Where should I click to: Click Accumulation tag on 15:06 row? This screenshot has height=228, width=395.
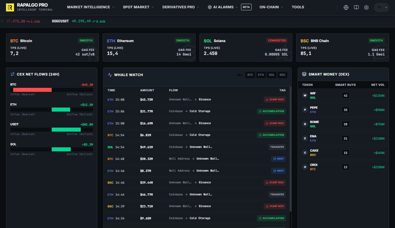(x=271, y=111)
